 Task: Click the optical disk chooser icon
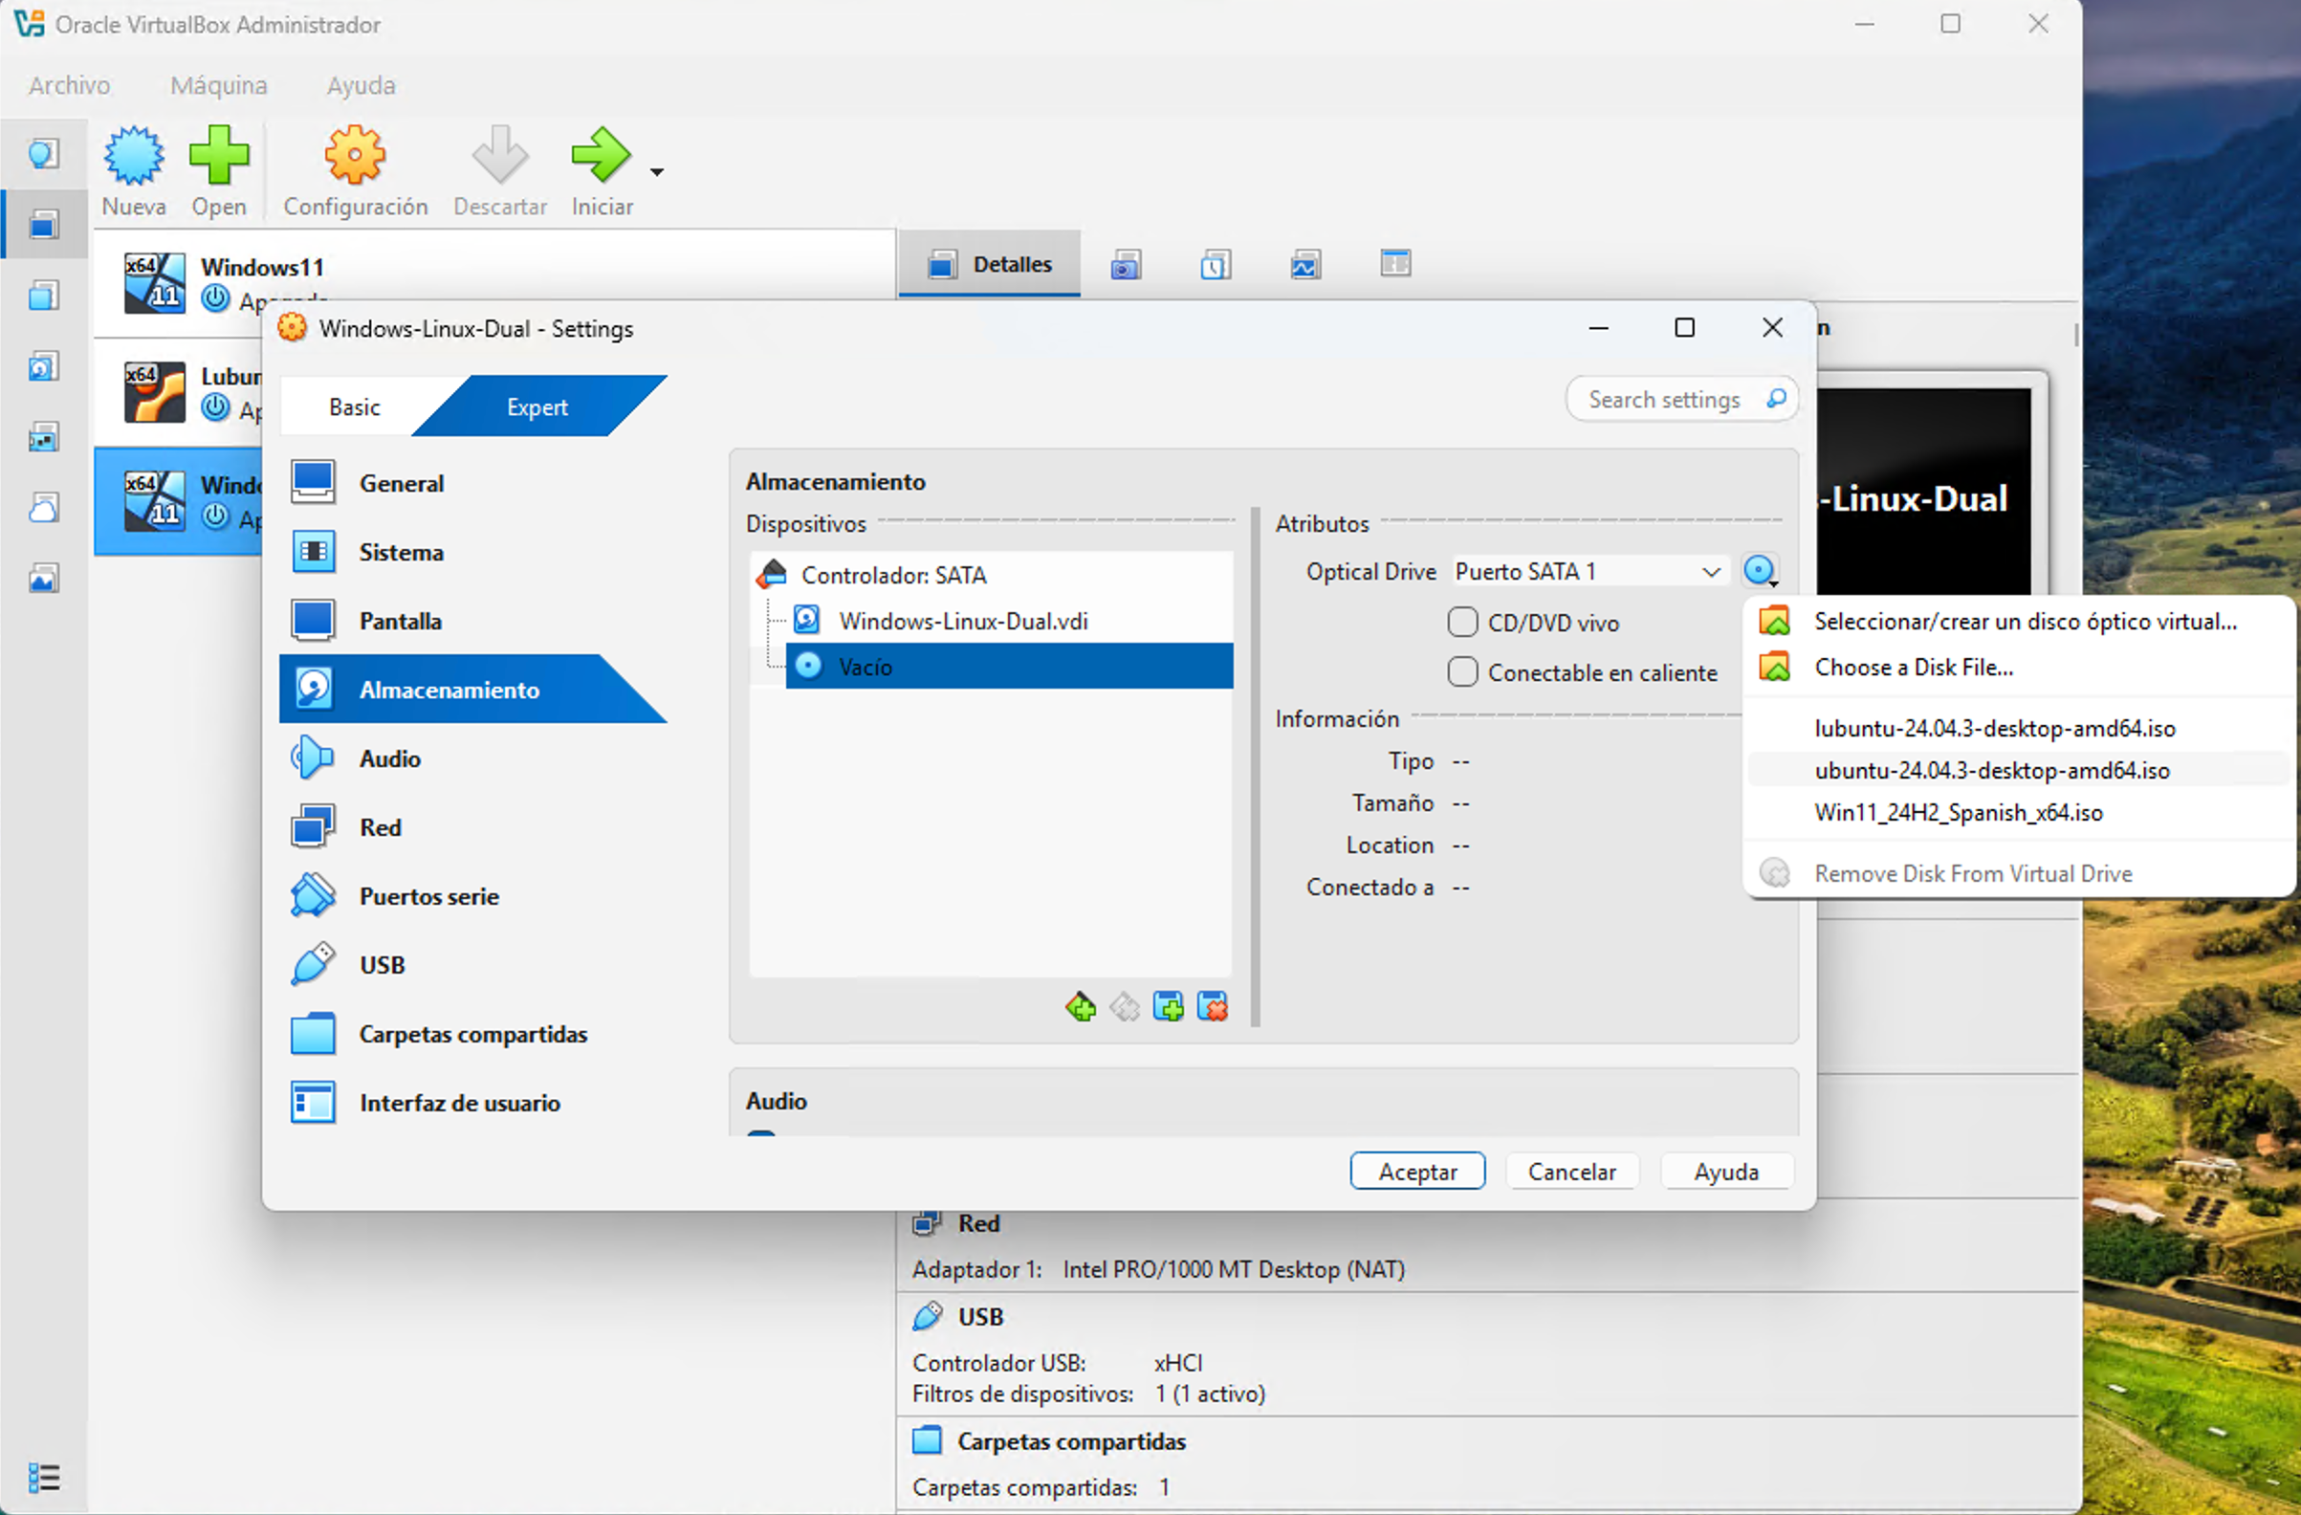click(1761, 570)
